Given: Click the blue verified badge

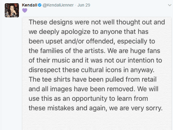Looking at the screenshot, I should pyautogui.click(x=40, y=5).
